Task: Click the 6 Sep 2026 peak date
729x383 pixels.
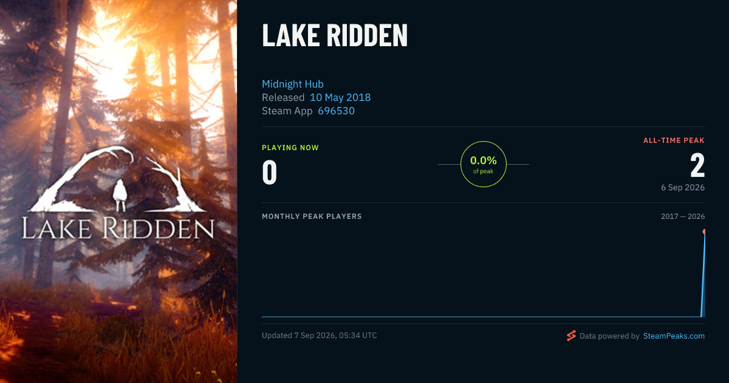Action: 683,187
